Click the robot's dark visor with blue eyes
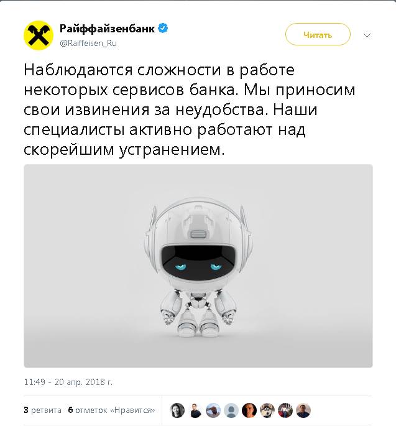This screenshot has width=396, height=426. coord(198,261)
